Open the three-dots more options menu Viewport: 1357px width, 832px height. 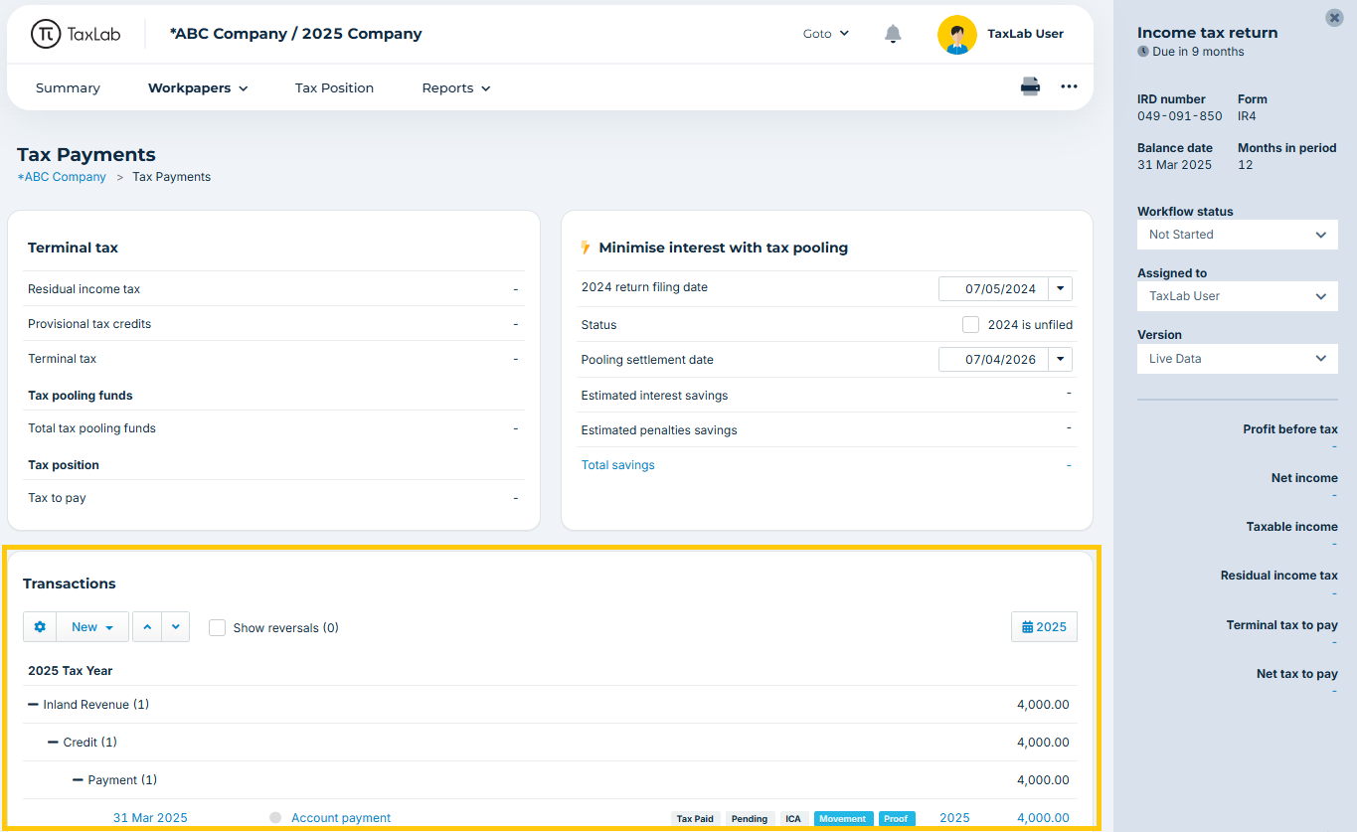point(1069,86)
